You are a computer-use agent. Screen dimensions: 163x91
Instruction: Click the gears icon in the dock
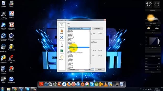(50, 84)
